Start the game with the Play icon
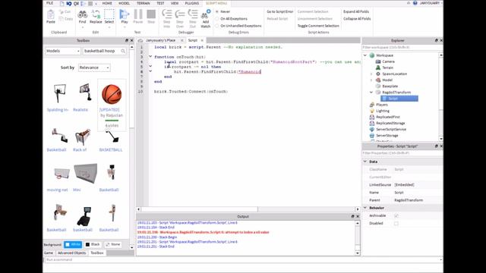Image resolution: width=486 pixels, height=273 pixels. [x=125, y=14]
